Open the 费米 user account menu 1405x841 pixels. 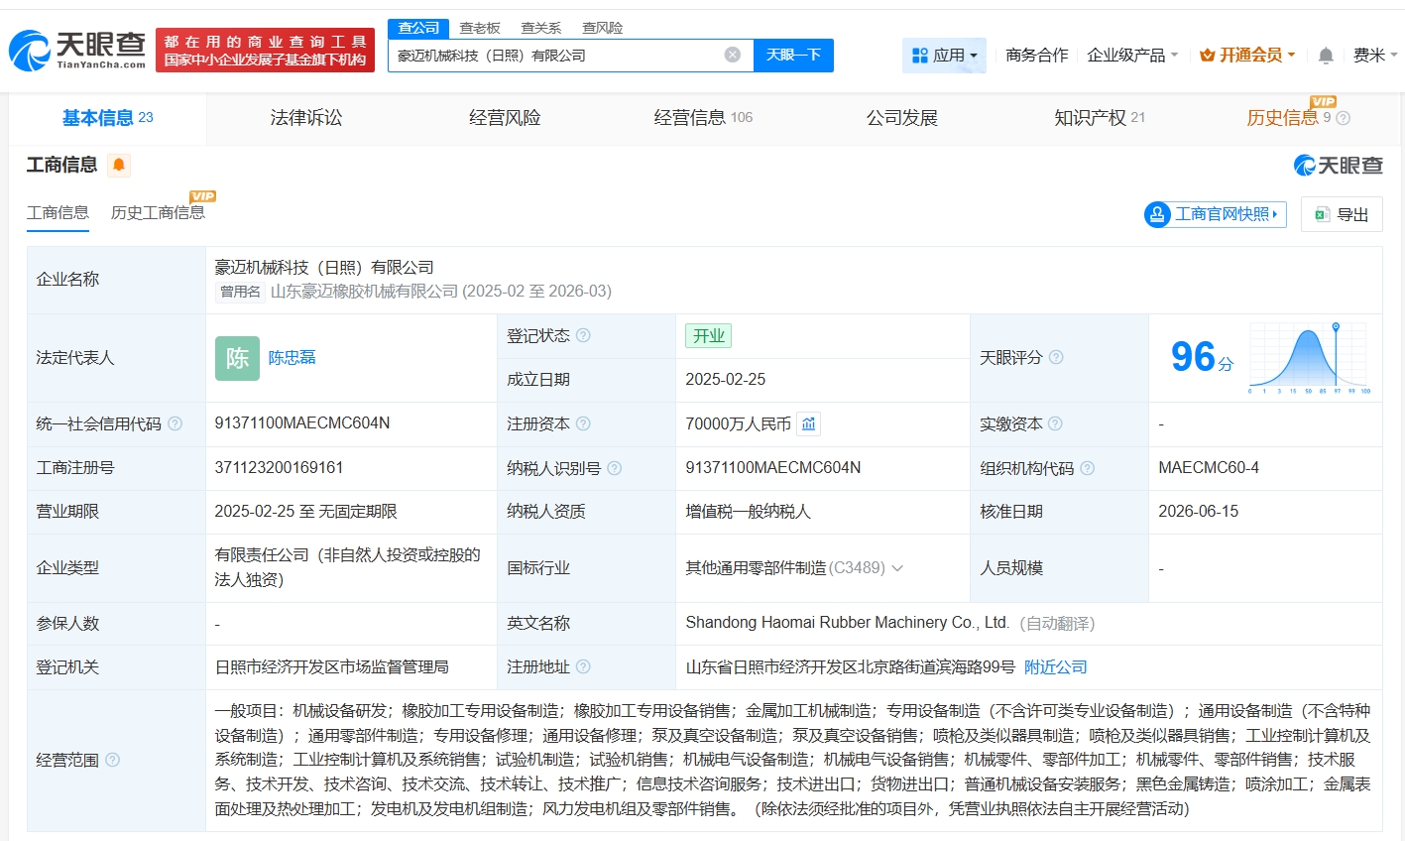[1375, 56]
